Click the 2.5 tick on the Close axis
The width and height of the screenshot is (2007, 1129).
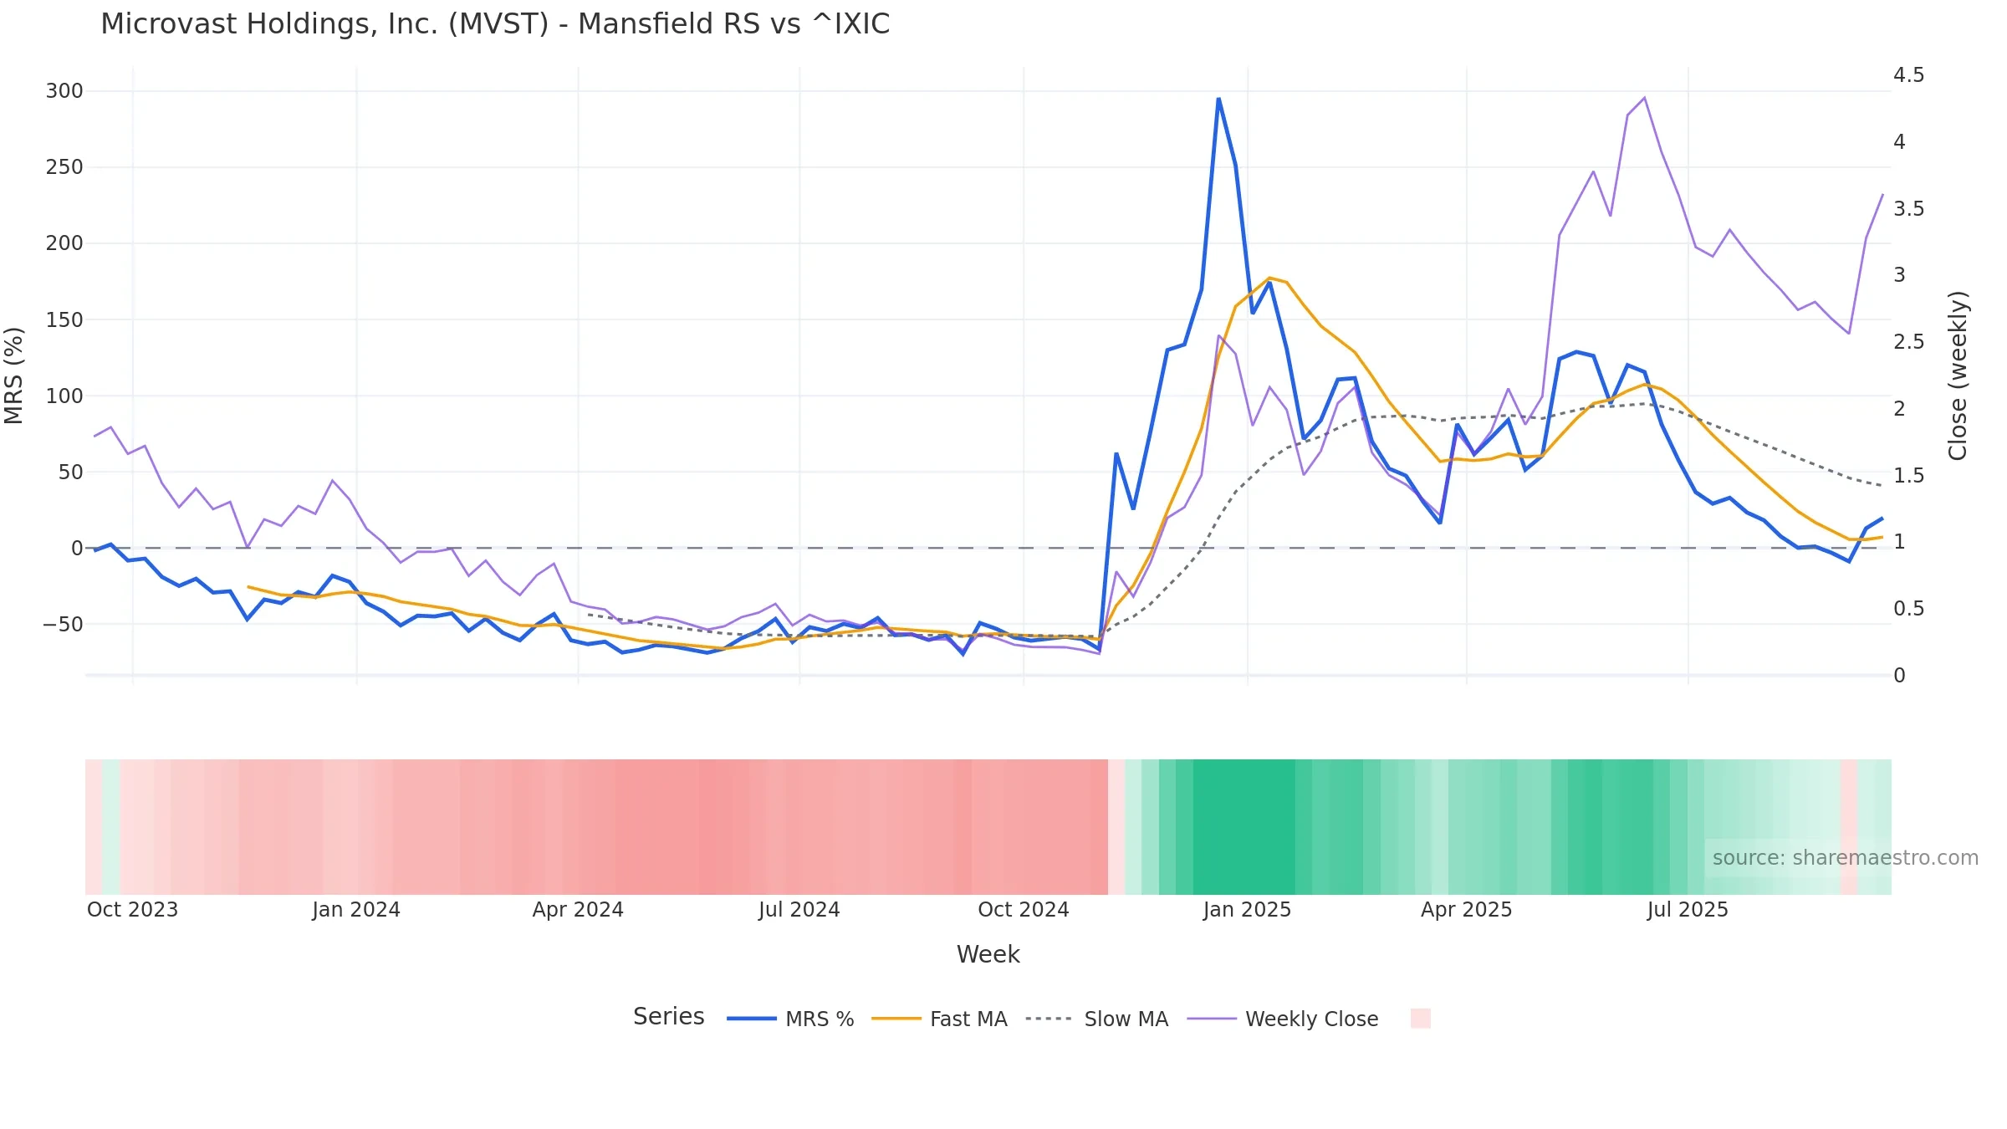[x=1909, y=342]
